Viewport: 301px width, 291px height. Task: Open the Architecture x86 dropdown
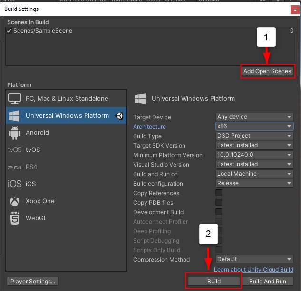[254, 126]
